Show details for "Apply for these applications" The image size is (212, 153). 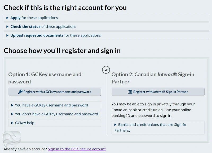pos(34,18)
